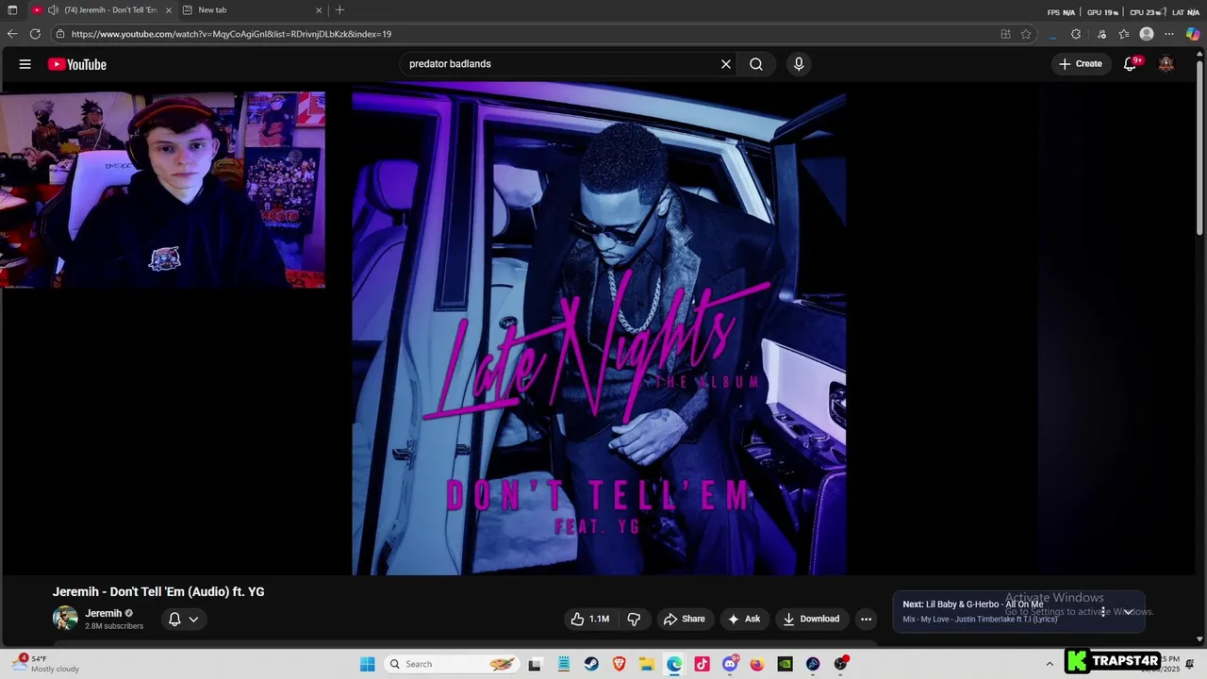Image resolution: width=1207 pixels, height=679 pixels.
Task: Show hidden system tray icons chevron
Action: coord(1050,664)
